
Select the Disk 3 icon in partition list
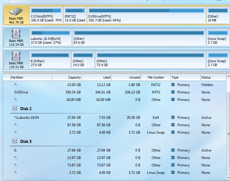coord(15,141)
